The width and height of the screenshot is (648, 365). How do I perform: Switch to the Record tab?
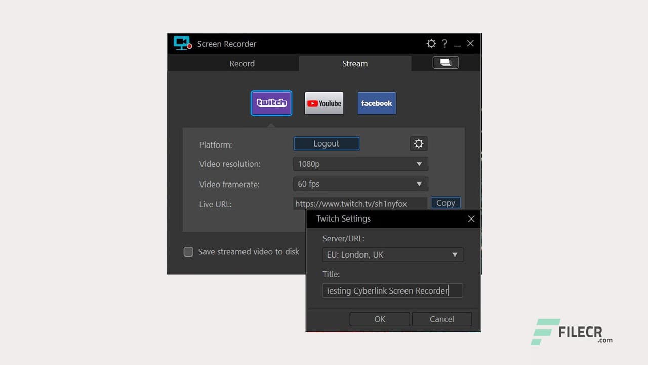tap(242, 63)
